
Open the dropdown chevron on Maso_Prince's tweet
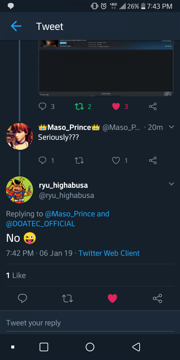tap(171, 127)
